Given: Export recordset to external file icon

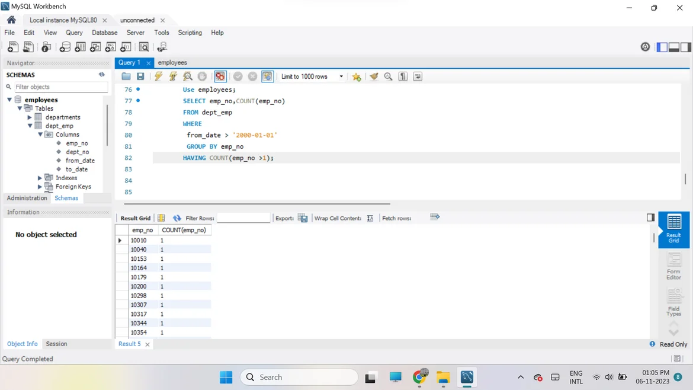Looking at the screenshot, I should pyautogui.click(x=303, y=218).
